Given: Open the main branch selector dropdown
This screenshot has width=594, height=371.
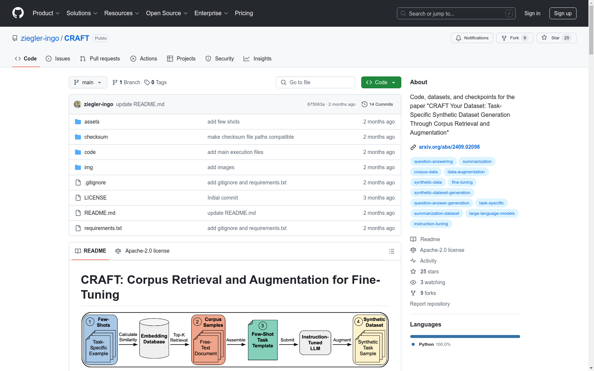Looking at the screenshot, I should tap(88, 82).
